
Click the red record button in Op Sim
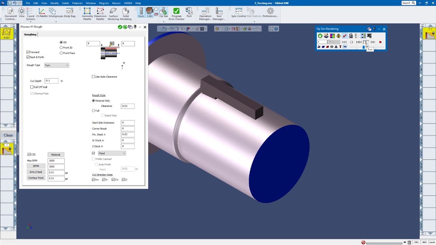point(380,42)
